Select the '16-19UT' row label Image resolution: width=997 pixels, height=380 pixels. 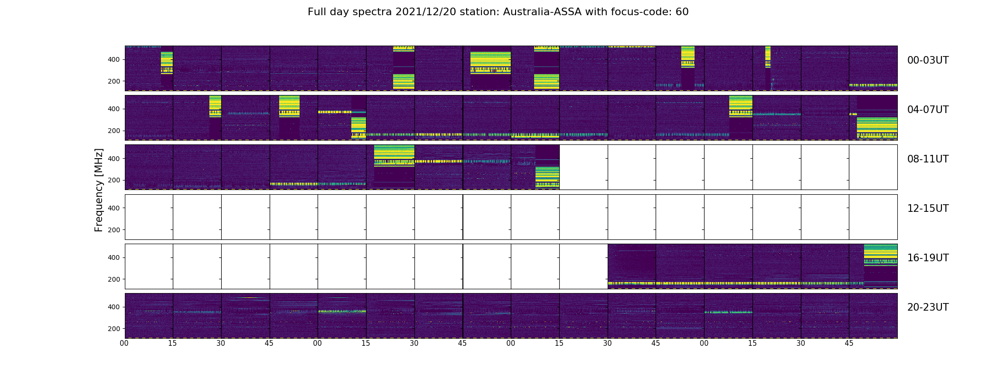point(928,258)
